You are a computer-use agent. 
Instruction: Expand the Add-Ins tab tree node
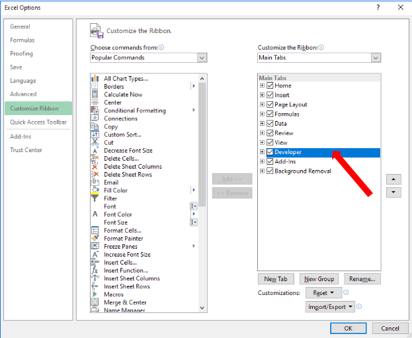click(262, 161)
